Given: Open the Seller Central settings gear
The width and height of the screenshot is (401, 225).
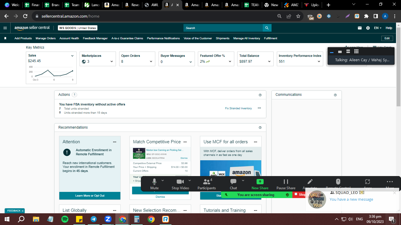Looking at the screenshot, I should (x=368, y=28).
